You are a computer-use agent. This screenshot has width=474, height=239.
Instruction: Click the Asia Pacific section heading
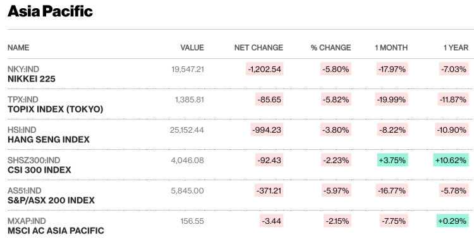tap(50, 11)
